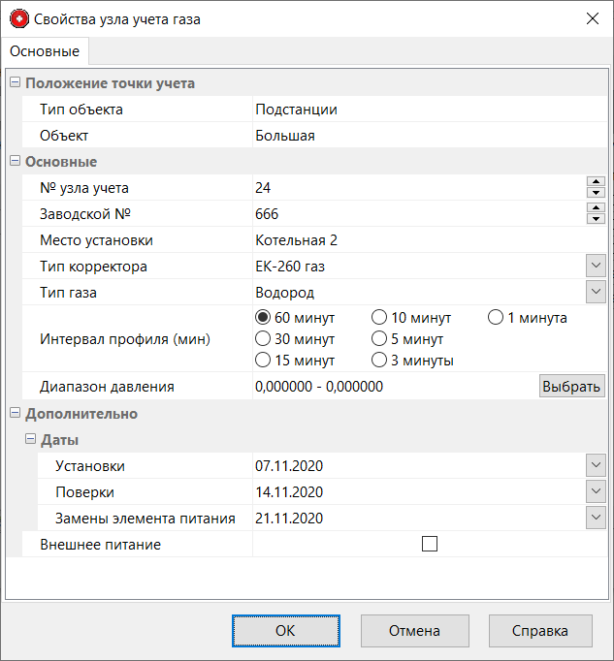Decrease the № узла учета value

click(x=596, y=193)
